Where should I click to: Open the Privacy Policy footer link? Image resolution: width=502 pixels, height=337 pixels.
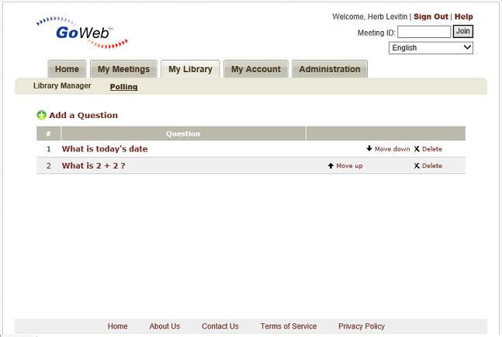tap(362, 326)
